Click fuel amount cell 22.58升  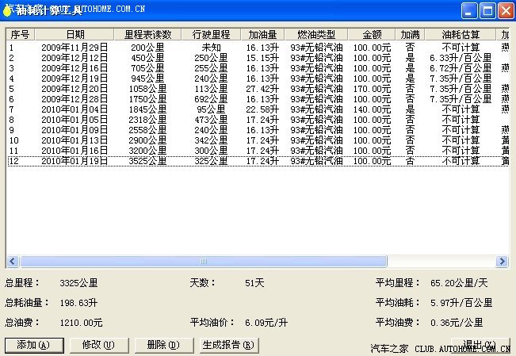[x=262, y=109]
